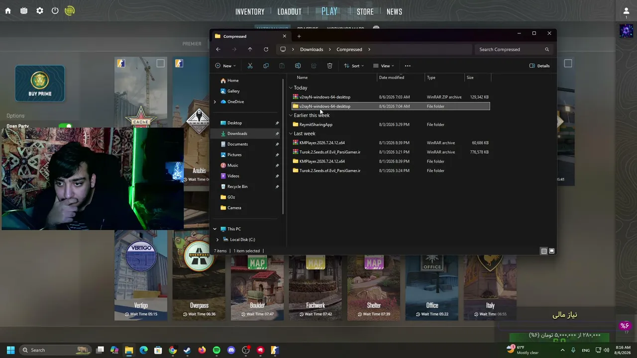Collapse the Earlier this week group

291,115
